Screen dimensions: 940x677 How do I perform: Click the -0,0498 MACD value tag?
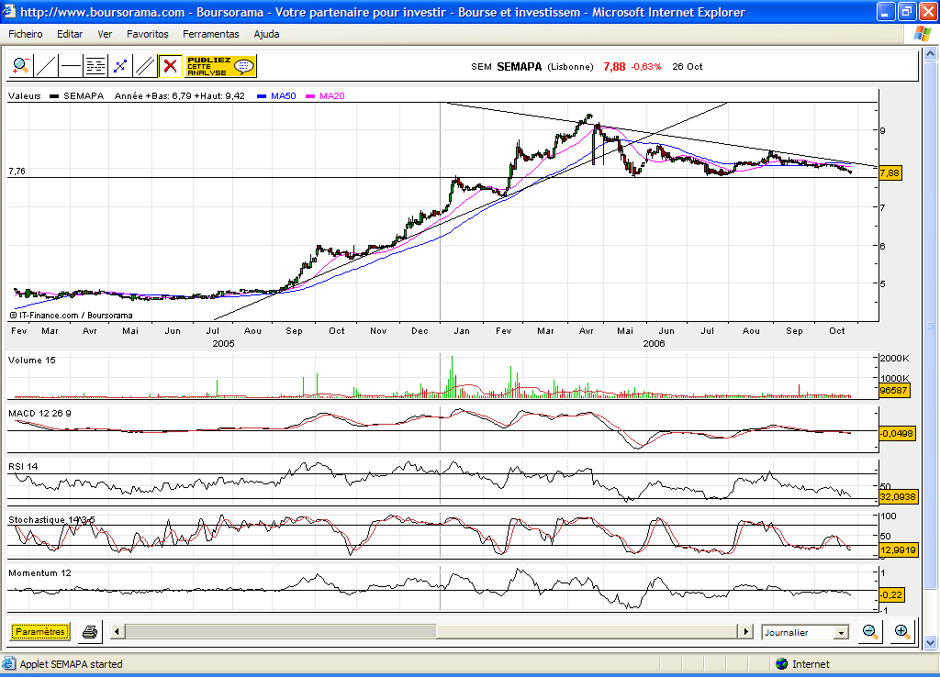coord(898,433)
